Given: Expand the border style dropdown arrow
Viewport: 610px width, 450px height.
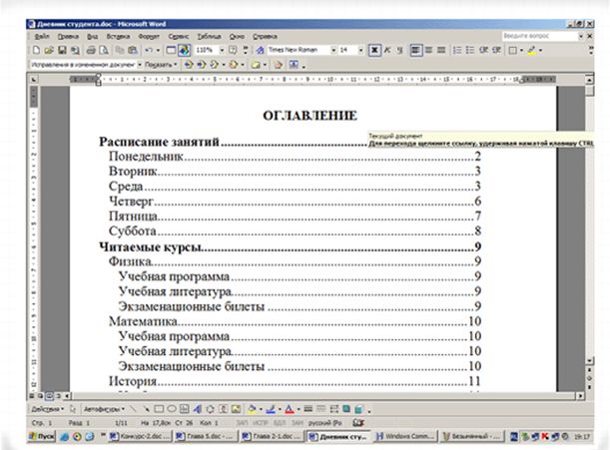Looking at the screenshot, I should [x=521, y=50].
